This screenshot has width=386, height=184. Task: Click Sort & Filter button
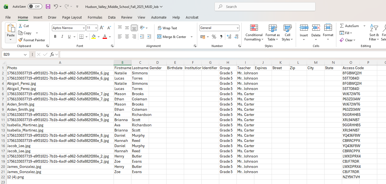point(374,33)
